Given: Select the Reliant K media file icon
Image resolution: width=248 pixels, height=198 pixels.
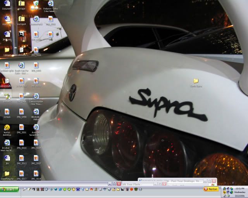Looking at the screenshot, I should coord(50,4).
